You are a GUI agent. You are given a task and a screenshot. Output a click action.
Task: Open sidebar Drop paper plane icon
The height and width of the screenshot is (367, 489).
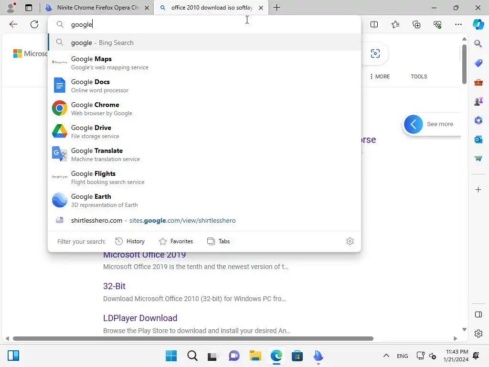pos(478,159)
